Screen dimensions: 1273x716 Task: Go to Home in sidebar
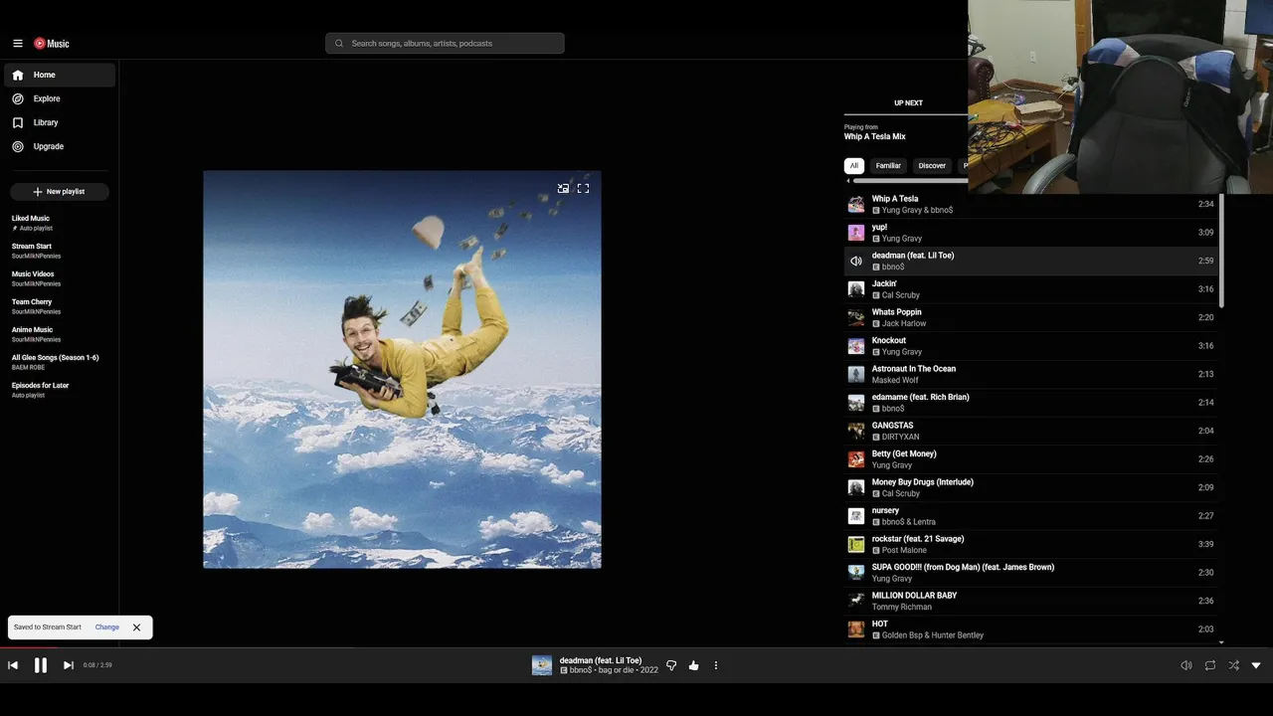coord(60,75)
